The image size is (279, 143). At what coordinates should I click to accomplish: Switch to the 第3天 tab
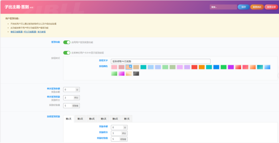click(80, 119)
